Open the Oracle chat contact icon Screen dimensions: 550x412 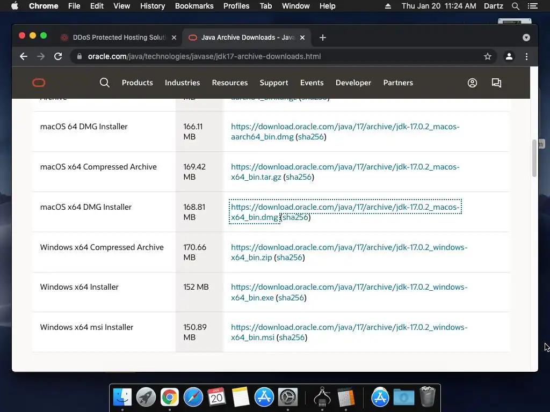(x=496, y=83)
